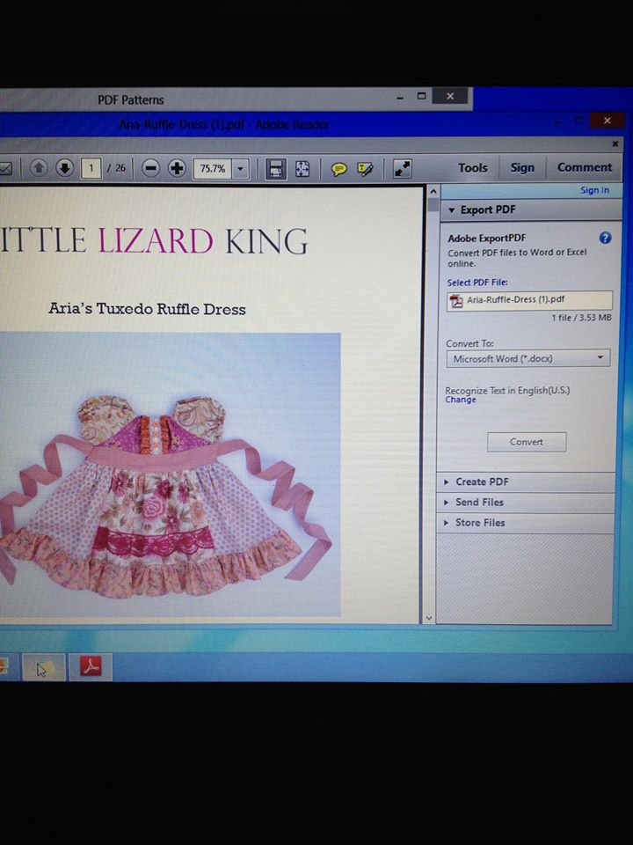Open the zoom level dropdown arrow
Viewport: 633px width, 845px height.
[241, 169]
